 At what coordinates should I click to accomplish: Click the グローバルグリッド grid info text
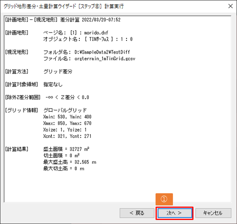[65, 110]
